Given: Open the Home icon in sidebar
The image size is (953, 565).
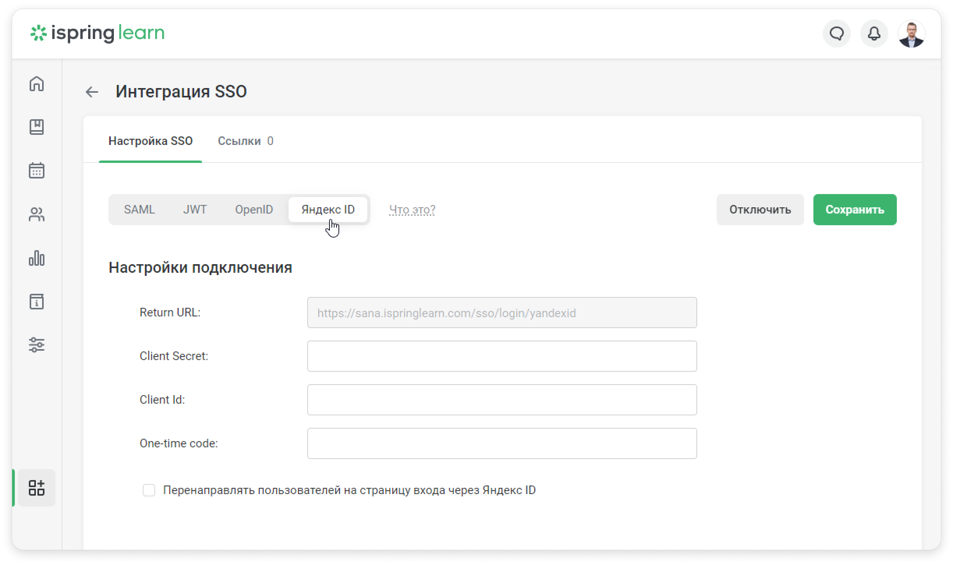Looking at the screenshot, I should point(37,83).
